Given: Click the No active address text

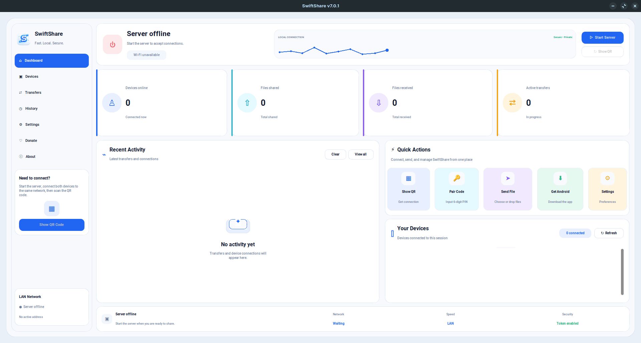Looking at the screenshot, I should (31, 317).
